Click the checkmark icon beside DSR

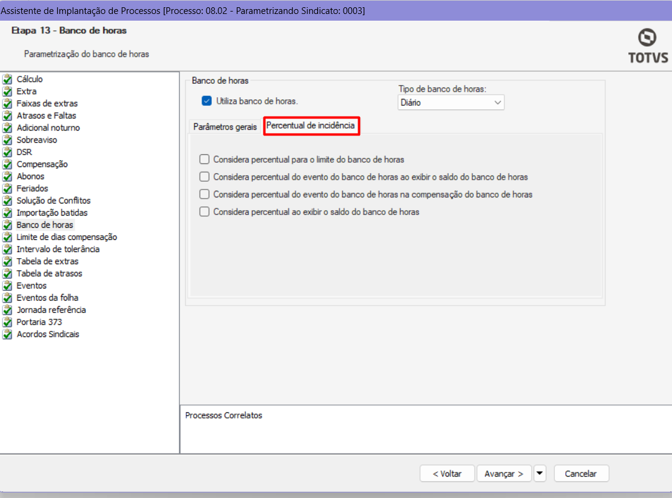[7, 152]
